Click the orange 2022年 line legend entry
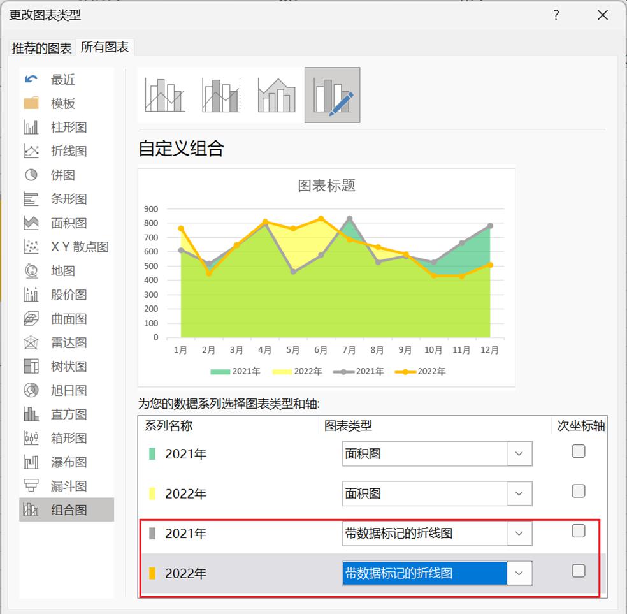627x614 pixels. [x=420, y=371]
